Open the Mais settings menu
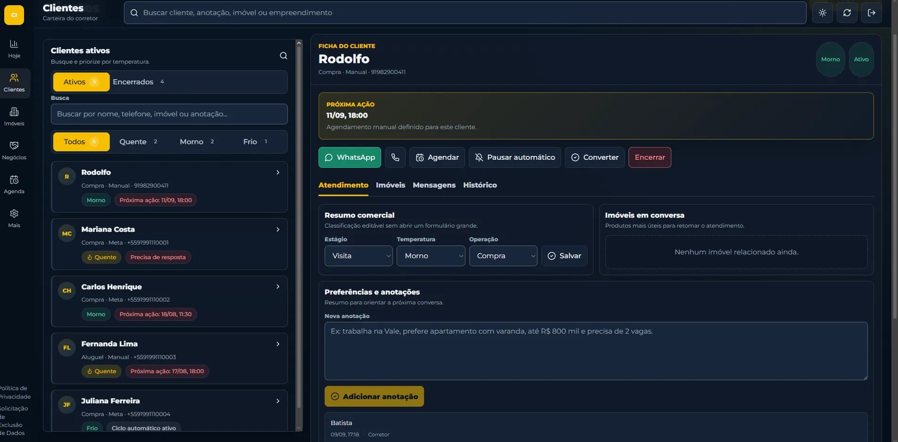The width and height of the screenshot is (898, 442). (14, 218)
